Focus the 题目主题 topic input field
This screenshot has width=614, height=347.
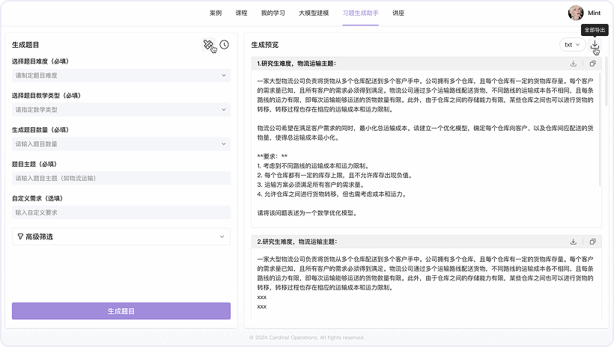point(121,179)
